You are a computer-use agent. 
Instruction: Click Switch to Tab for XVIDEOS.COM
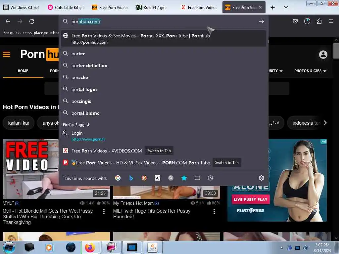click(x=159, y=151)
